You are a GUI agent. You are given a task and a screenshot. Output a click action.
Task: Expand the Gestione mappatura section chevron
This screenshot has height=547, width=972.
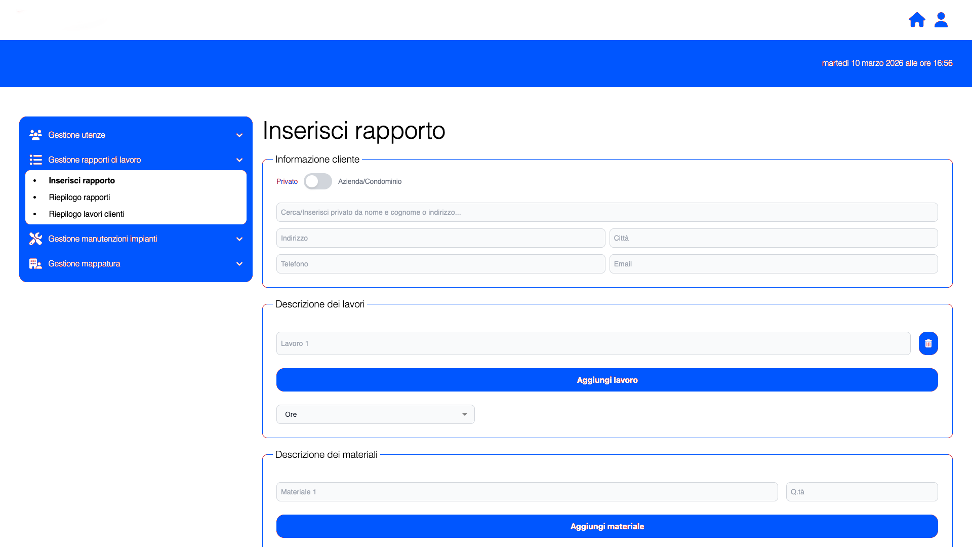pyautogui.click(x=239, y=263)
